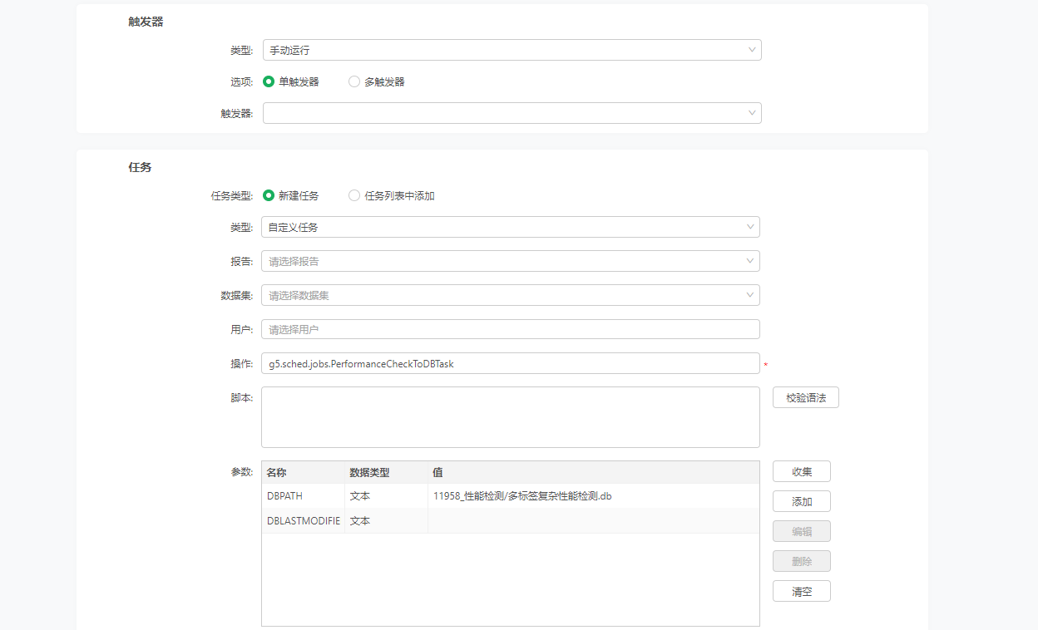Open the 数据集 selection dropdown
The height and width of the screenshot is (630, 1038).
[511, 295]
